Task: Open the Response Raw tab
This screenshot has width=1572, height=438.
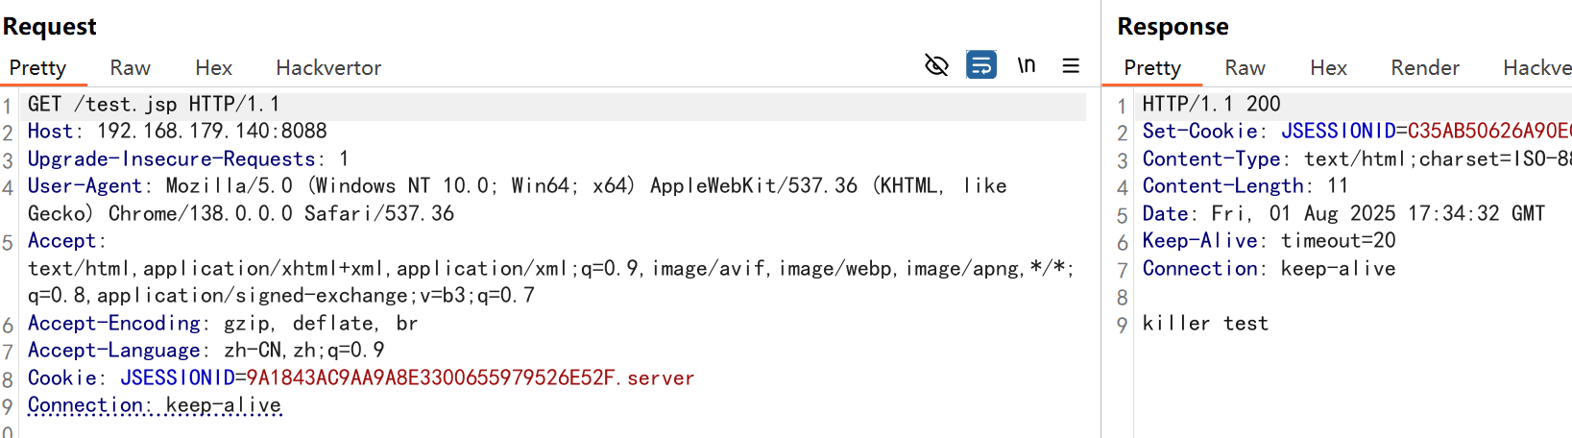Action: point(1245,68)
